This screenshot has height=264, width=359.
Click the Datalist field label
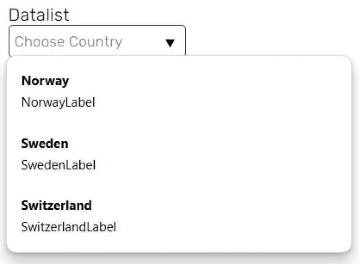(39, 15)
